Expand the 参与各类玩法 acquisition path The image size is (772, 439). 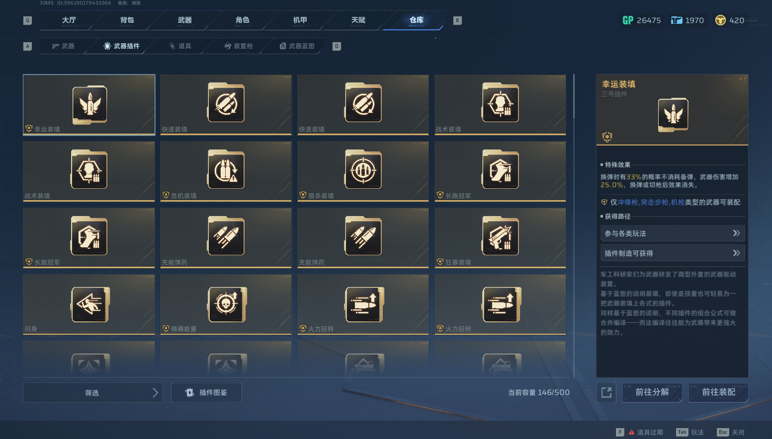pyautogui.click(x=672, y=233)
